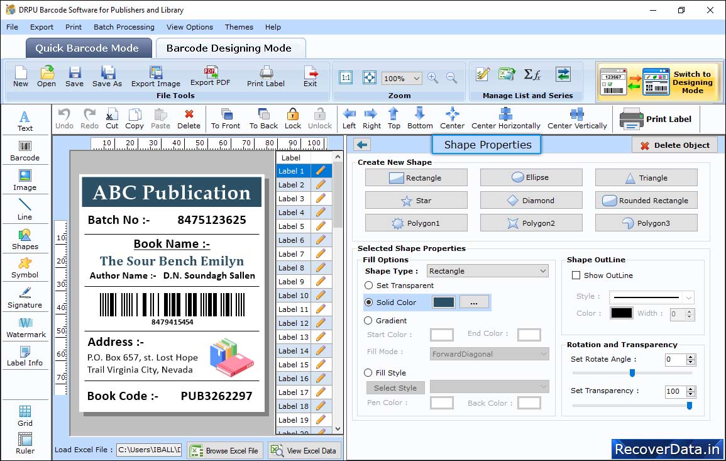
Task: Open the Themes menu
Action: point(239,27)
